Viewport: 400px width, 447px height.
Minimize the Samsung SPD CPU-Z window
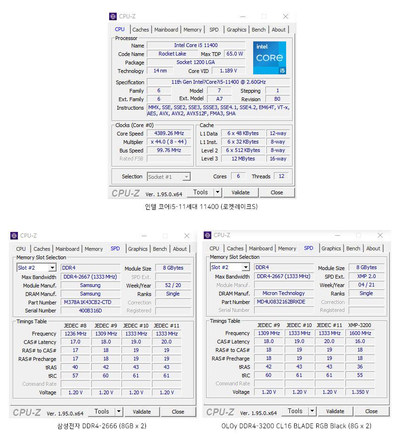(x=144, y=236)
